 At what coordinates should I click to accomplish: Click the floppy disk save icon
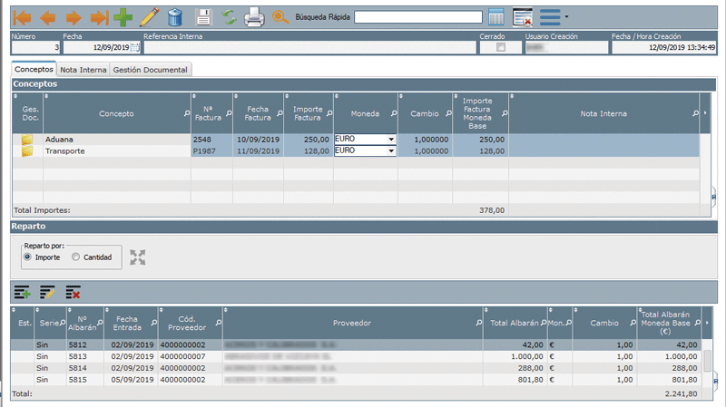pos(204,16)
